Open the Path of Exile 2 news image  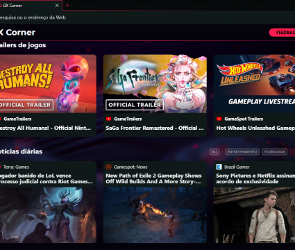point(155,215)
